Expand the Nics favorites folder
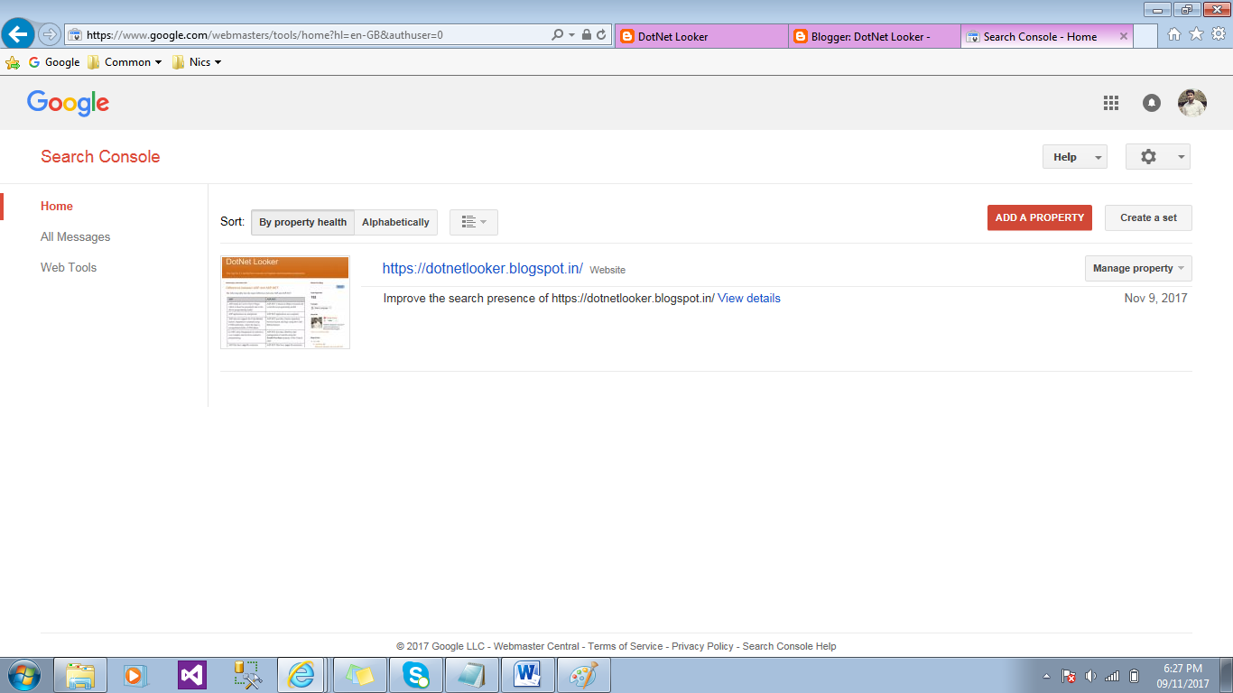The height and width of the screenshot is (693, 1233). (197, 62)
